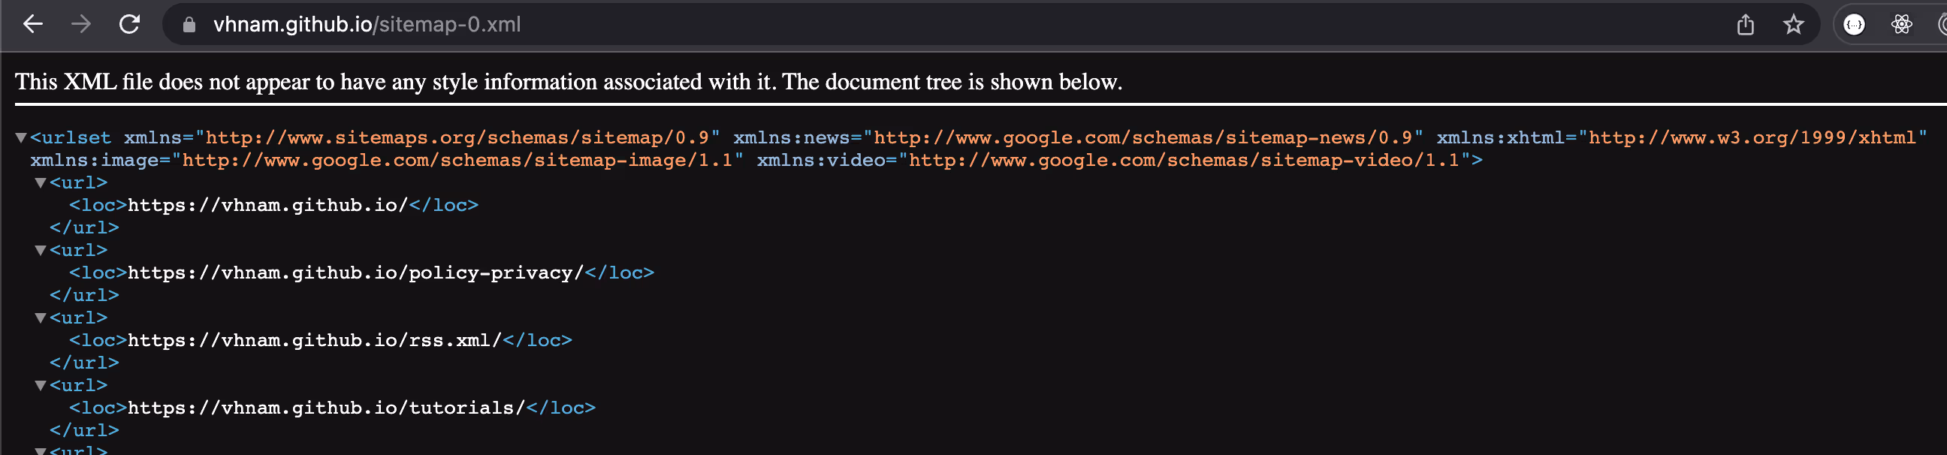This screenshot has height=455, width=1947.
Task: Open the white round extension icon
Action: 1854,25
